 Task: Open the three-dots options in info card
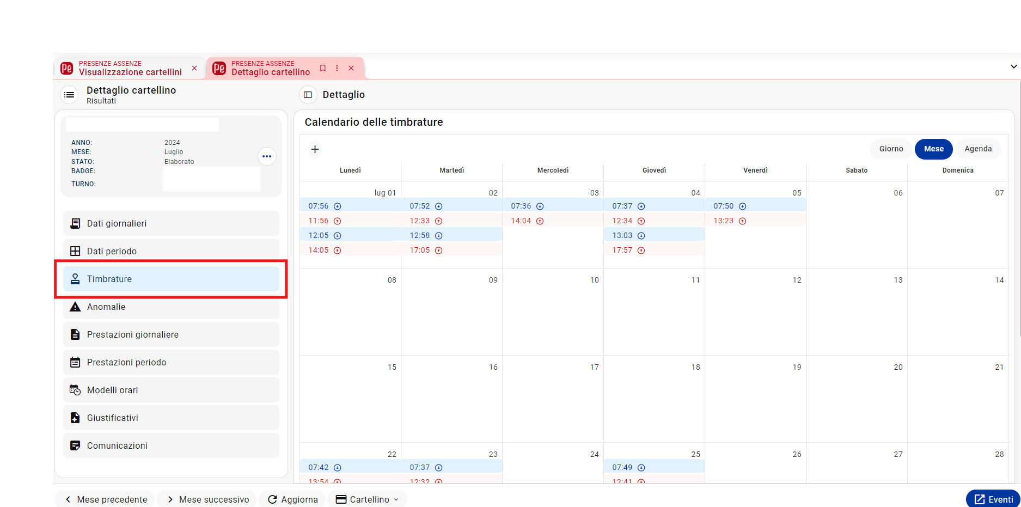coord(267,156)
